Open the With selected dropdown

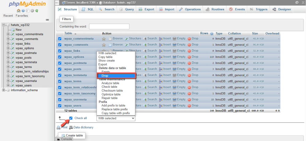pos(116,118)
